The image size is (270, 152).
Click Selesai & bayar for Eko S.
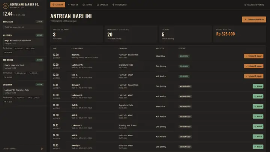click(253, 76)
